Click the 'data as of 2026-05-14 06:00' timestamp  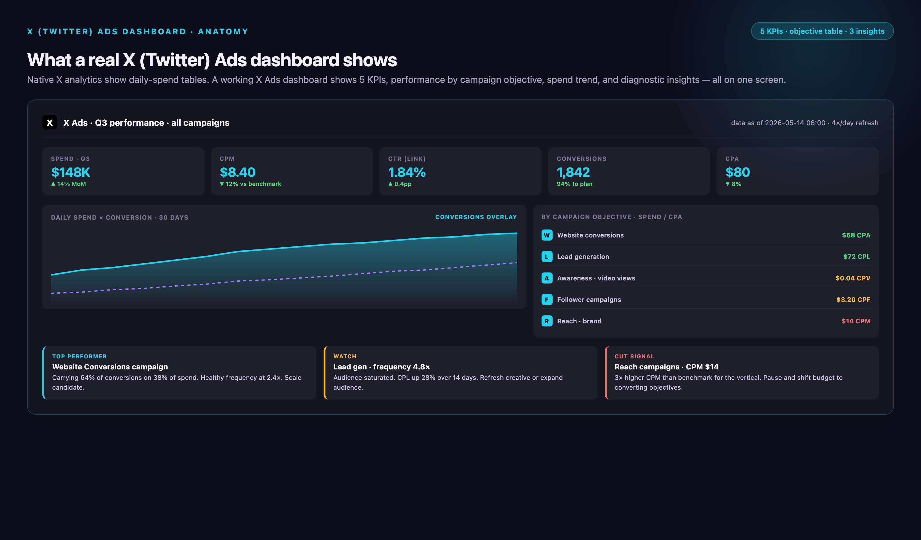pyautogui.click(x=778, y=123)
